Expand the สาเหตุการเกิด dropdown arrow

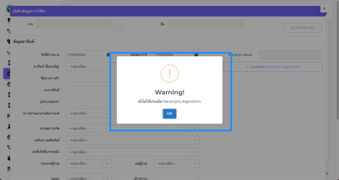[x=195, y=128]
